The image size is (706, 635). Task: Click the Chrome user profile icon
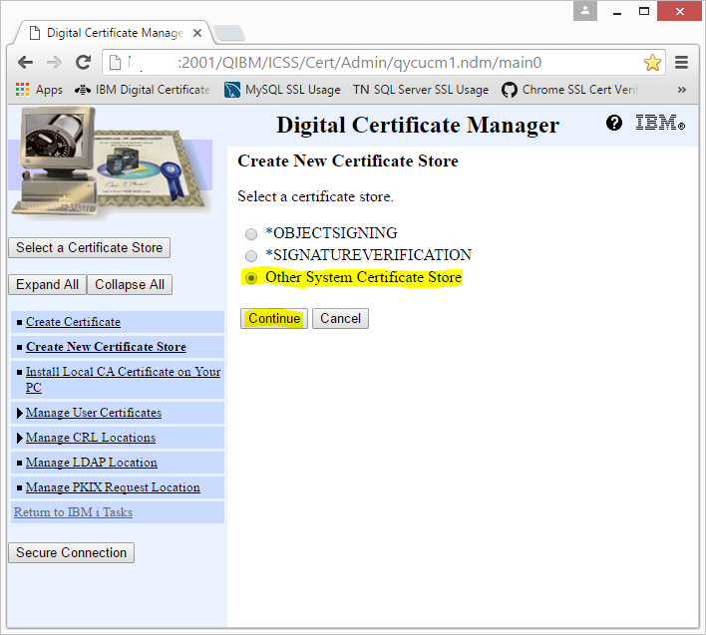pos(585,11)
